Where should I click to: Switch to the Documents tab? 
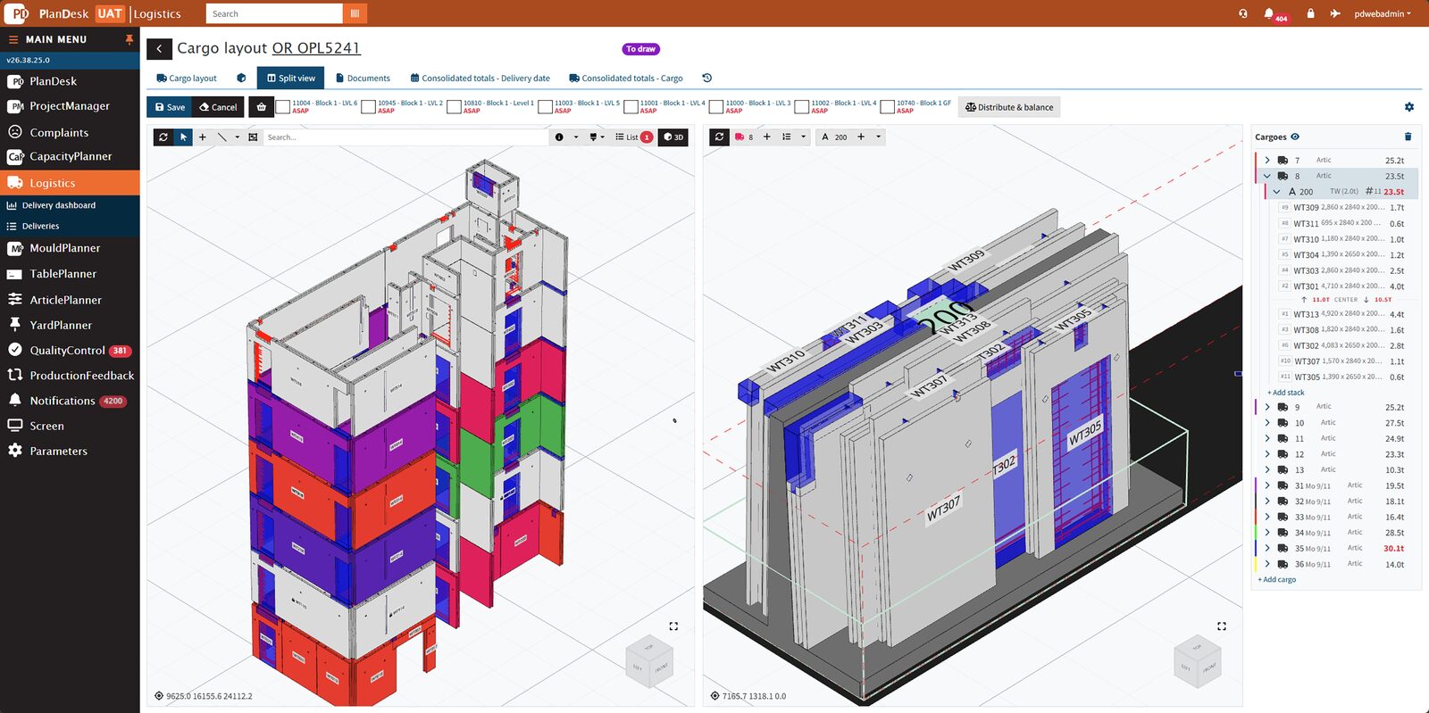coord(363,78)
